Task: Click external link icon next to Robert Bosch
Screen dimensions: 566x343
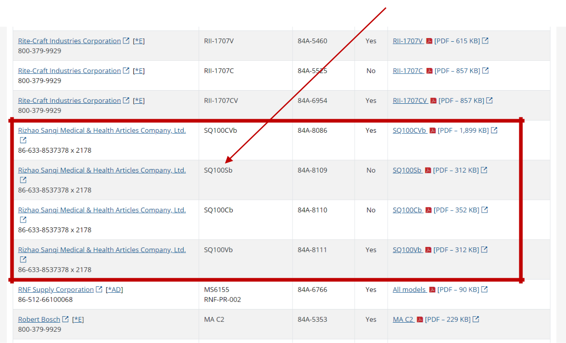Action: [x=65, y=319]
